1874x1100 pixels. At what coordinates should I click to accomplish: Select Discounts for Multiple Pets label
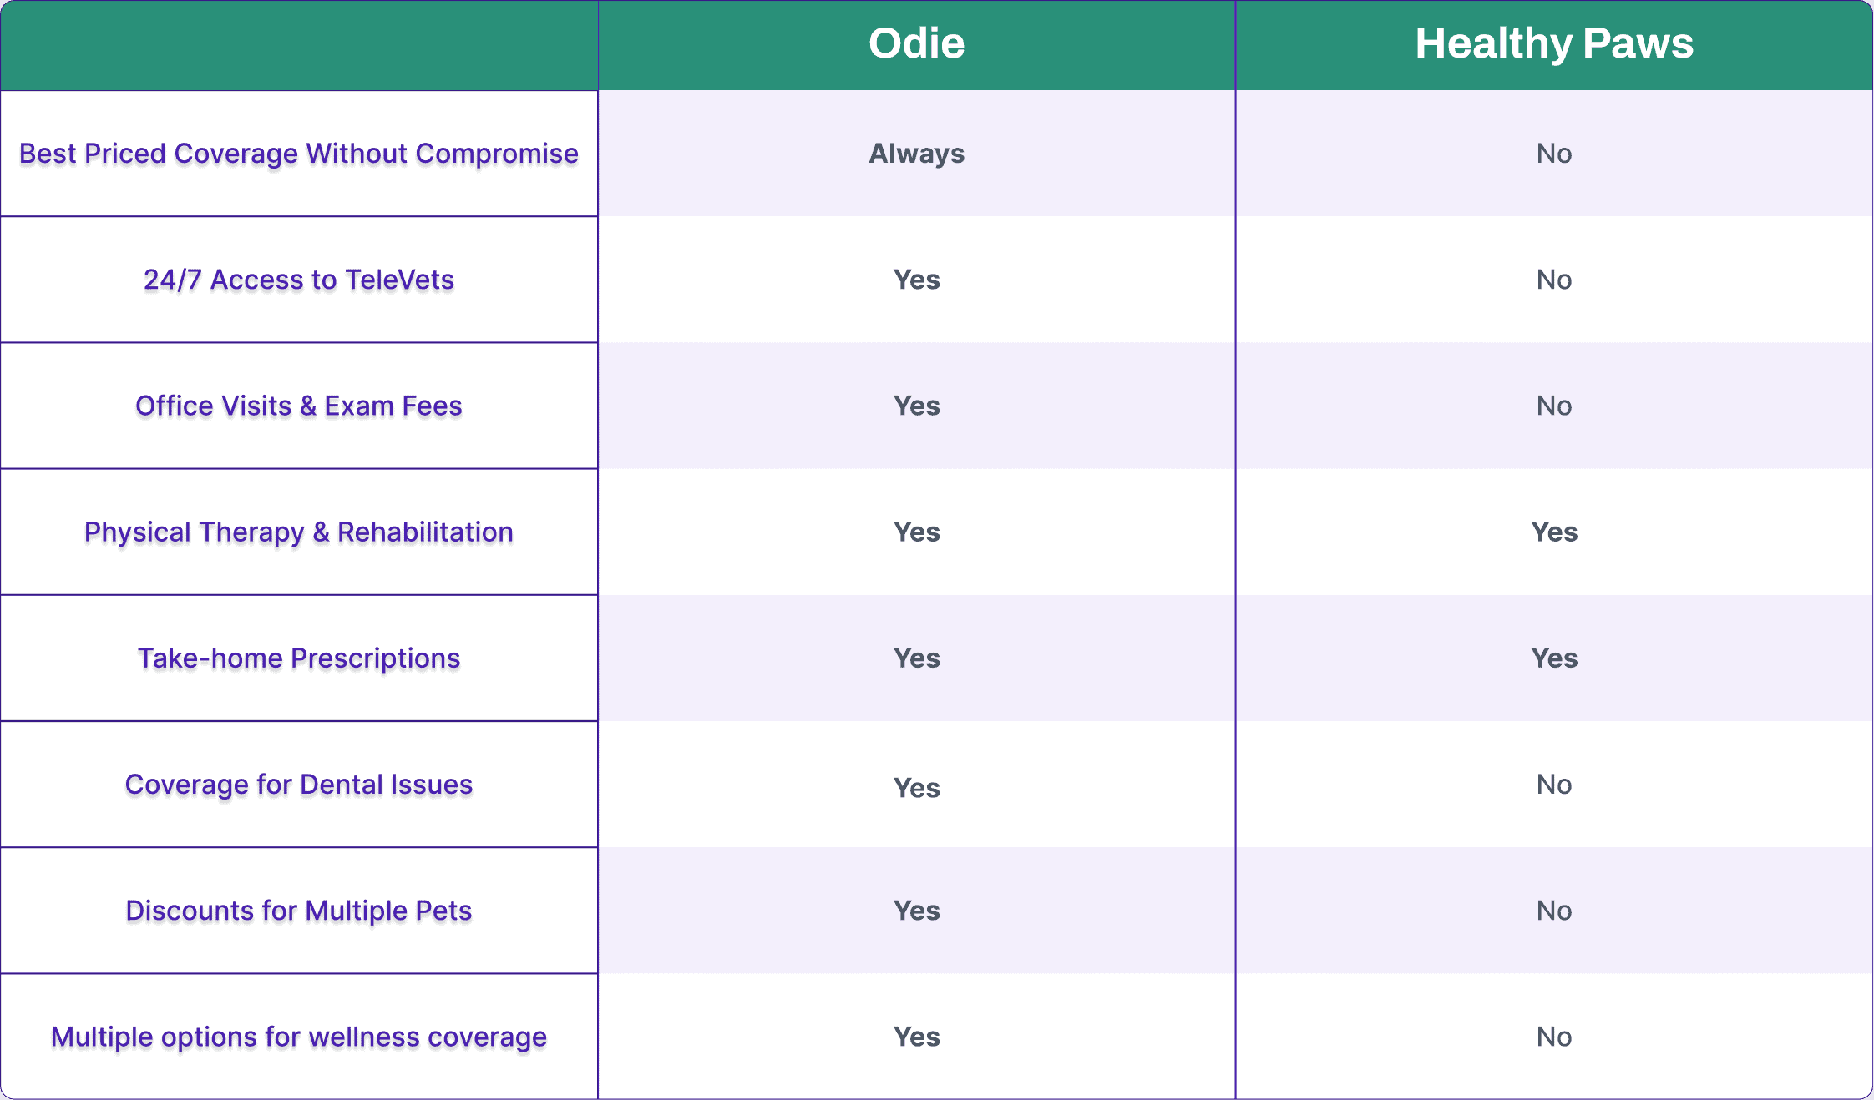click(x=299, y=911)
